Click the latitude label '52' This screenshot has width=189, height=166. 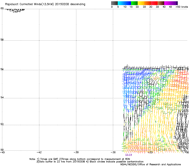click(x=2, y=124)
